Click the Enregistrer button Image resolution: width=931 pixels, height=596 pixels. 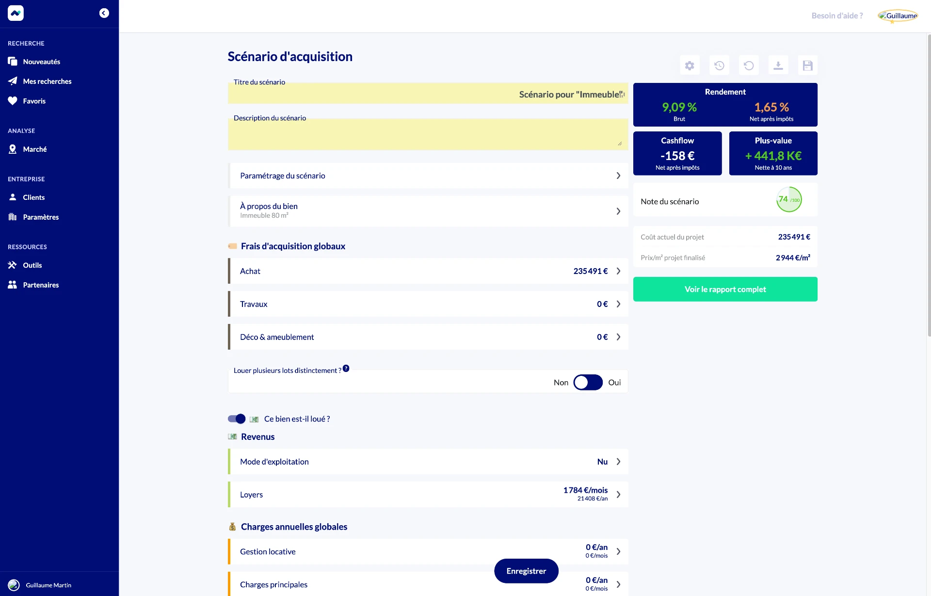click(x=526, y=571)
